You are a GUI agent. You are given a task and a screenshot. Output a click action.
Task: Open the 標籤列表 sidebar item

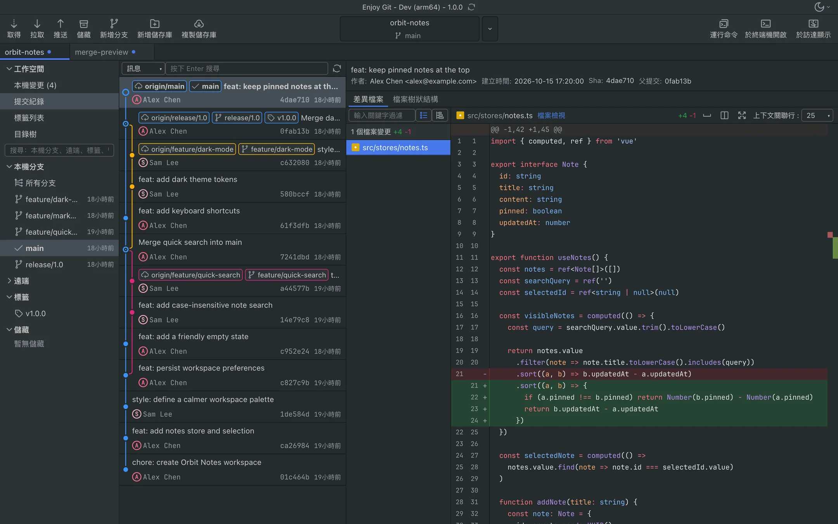(59, 118)
